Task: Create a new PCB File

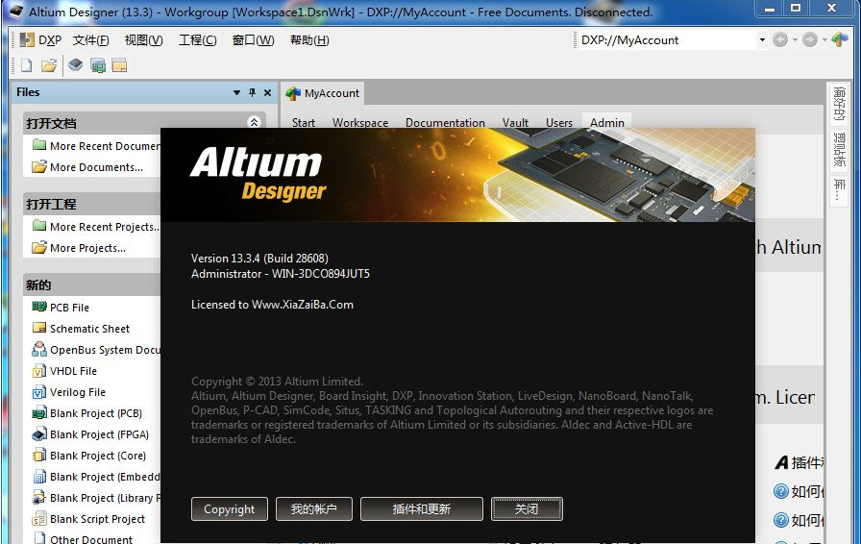Action: click(x=61, y=308)
